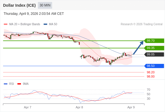Click the 99.35 resistance level tag
This screenshot has height=112, width=165.
point(154,48)
